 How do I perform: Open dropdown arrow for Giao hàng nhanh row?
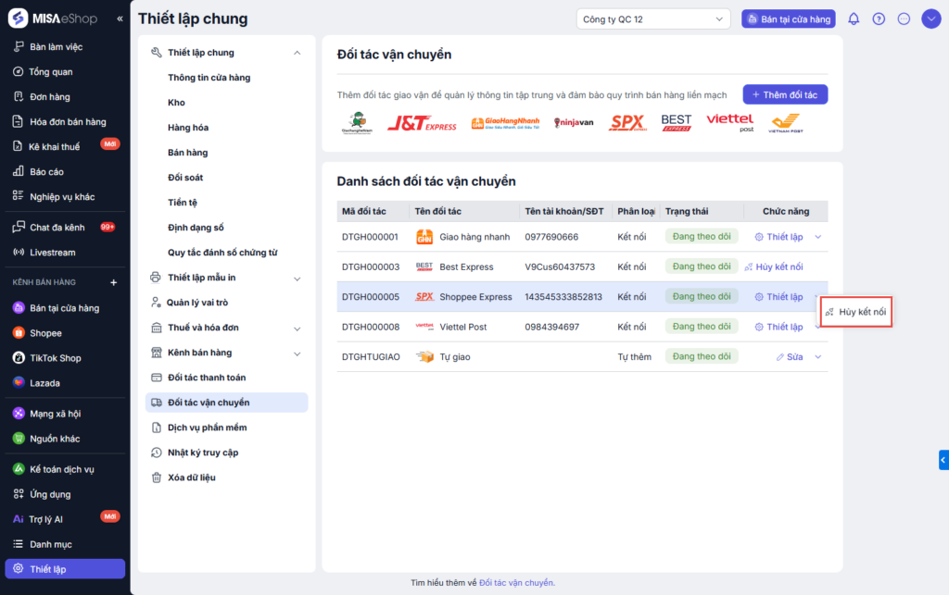click(x=817, y=237)
